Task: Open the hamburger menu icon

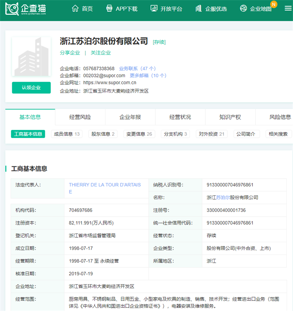Action: coord(288,8)
